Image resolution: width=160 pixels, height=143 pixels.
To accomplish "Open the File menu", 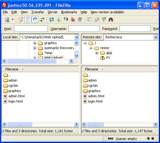I will pyautogui.click(x=5, y=12).
